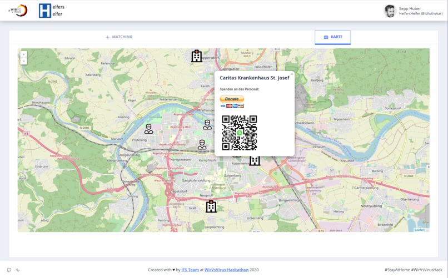448x278 pixels.
Task: Select the Karte tab
Action: 333,37
